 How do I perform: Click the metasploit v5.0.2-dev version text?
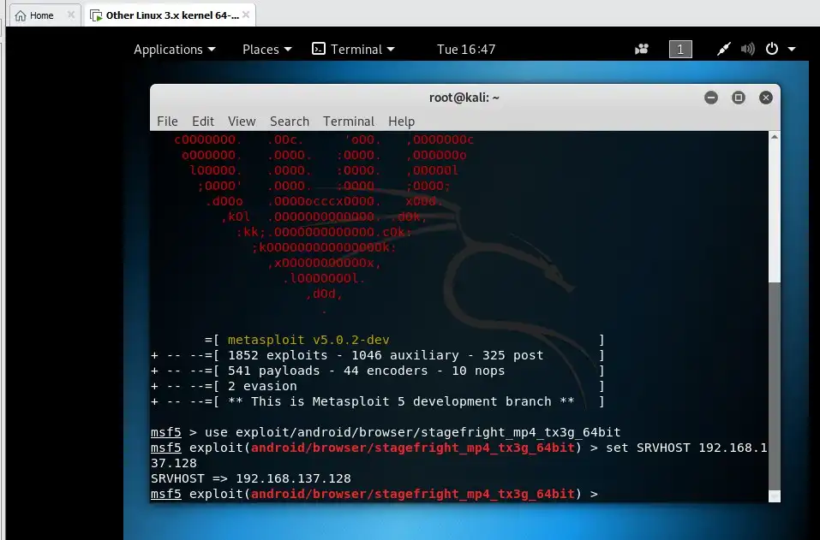pos(308,340)
